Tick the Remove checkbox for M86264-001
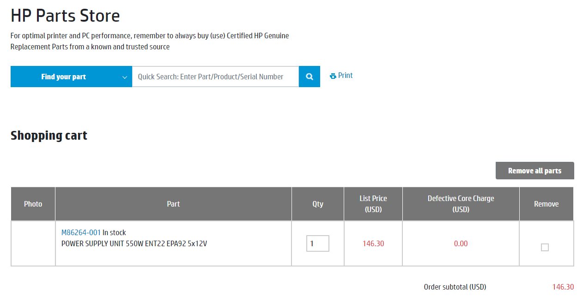583x296 pixels. pos(545,248)
